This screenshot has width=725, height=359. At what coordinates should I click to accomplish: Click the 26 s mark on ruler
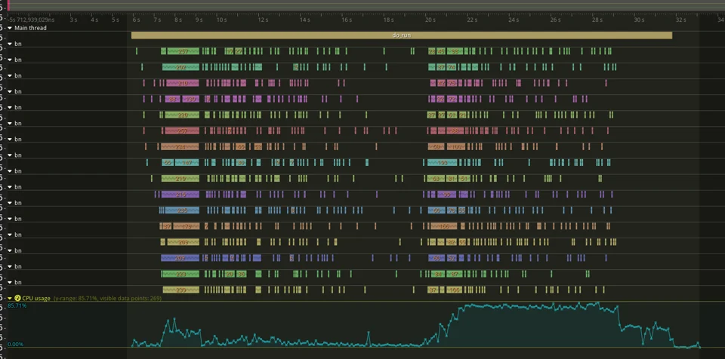555,20
